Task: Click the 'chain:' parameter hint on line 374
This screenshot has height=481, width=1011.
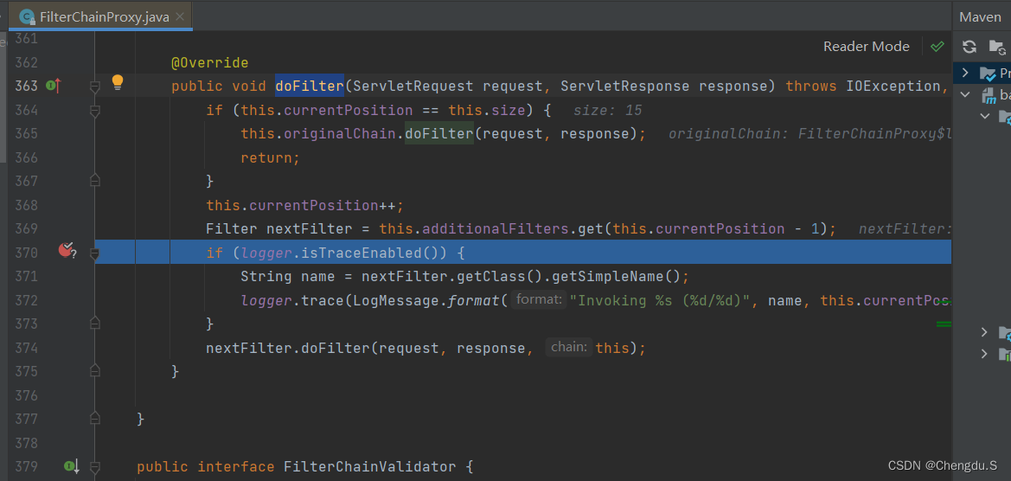Action: [568, 348]
